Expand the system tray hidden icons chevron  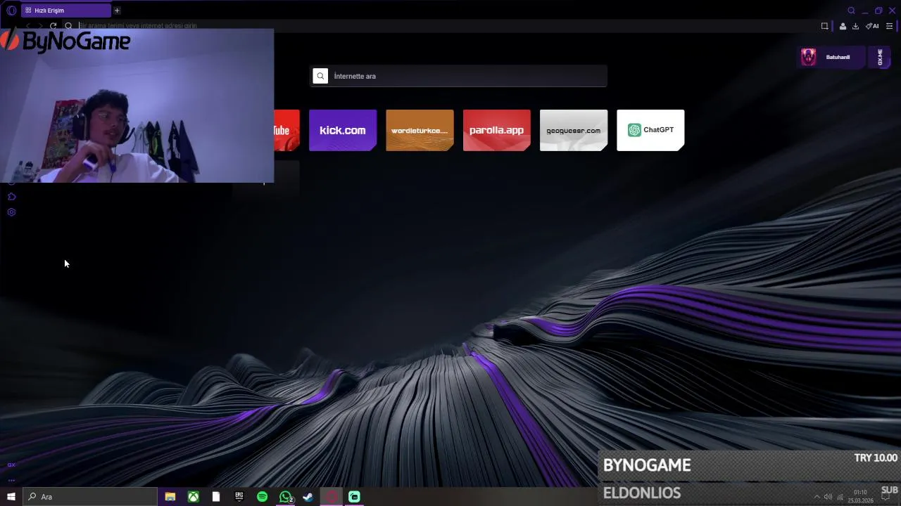click(817, 497)
